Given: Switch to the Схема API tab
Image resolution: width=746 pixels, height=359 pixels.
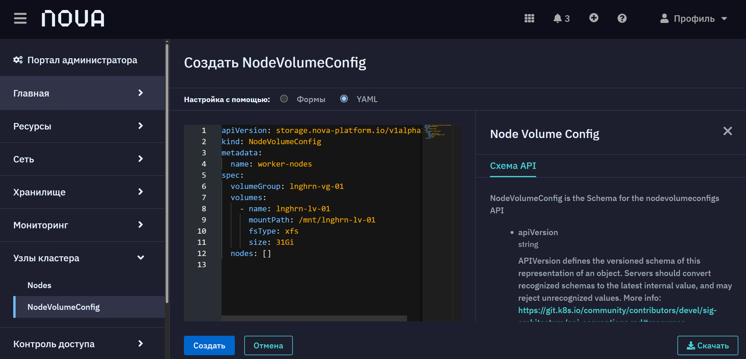Looking at the screenshot, I should pyautogui.click(x=513, y=166).
